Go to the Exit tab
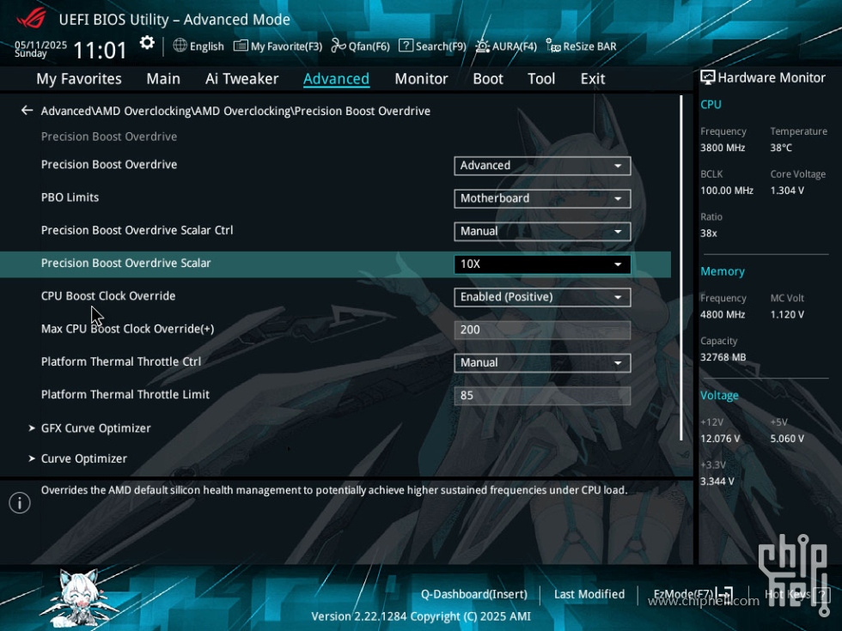The height and width of the screenshot is (631, 842). click(593, 79)
